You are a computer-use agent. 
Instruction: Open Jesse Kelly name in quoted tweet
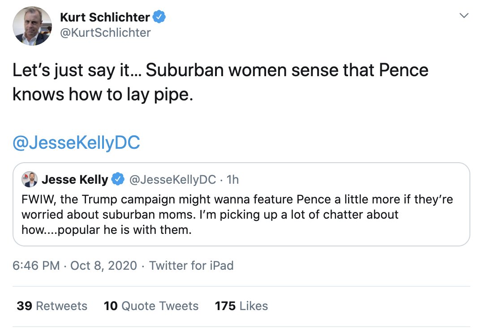point(75,180)
